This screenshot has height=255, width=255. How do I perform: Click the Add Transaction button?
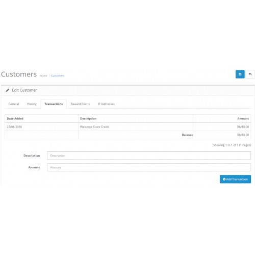tap(235, 179)
